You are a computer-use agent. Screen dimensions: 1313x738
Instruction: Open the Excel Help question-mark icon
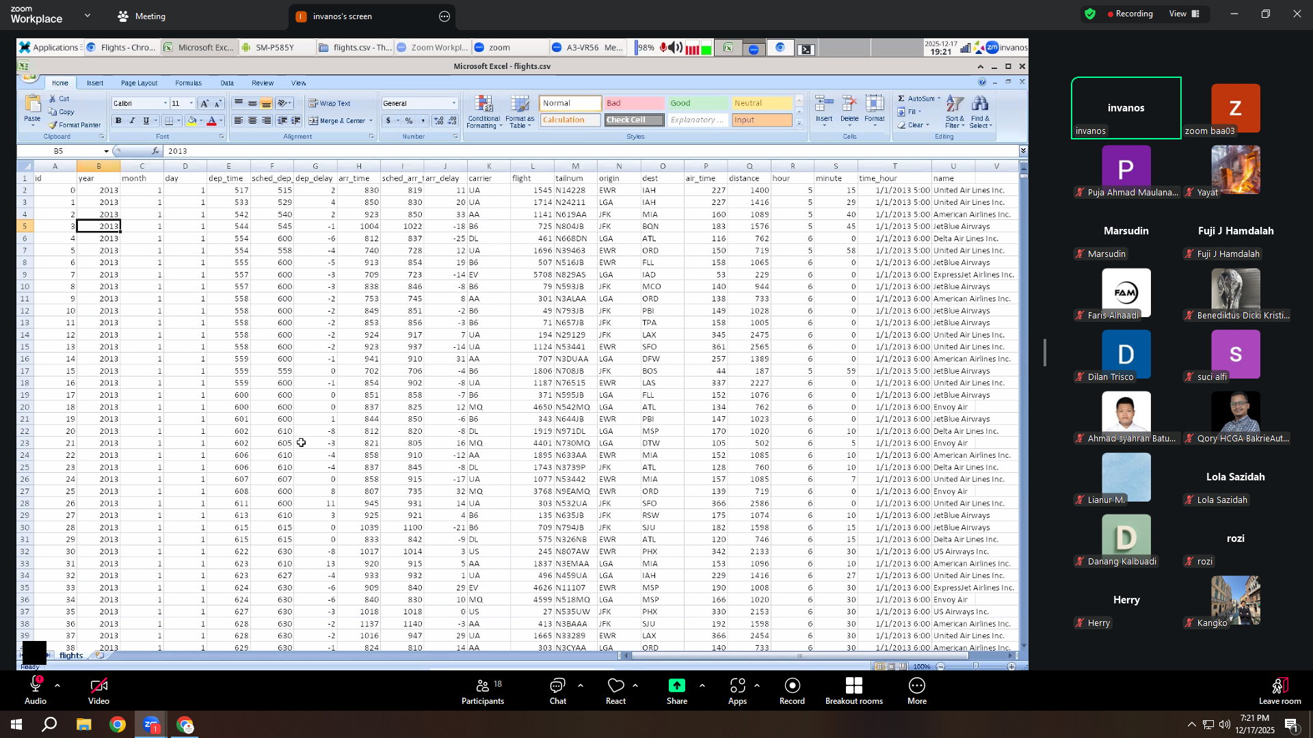(982, 82)
